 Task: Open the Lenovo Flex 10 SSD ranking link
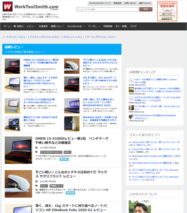coord(155,81)
